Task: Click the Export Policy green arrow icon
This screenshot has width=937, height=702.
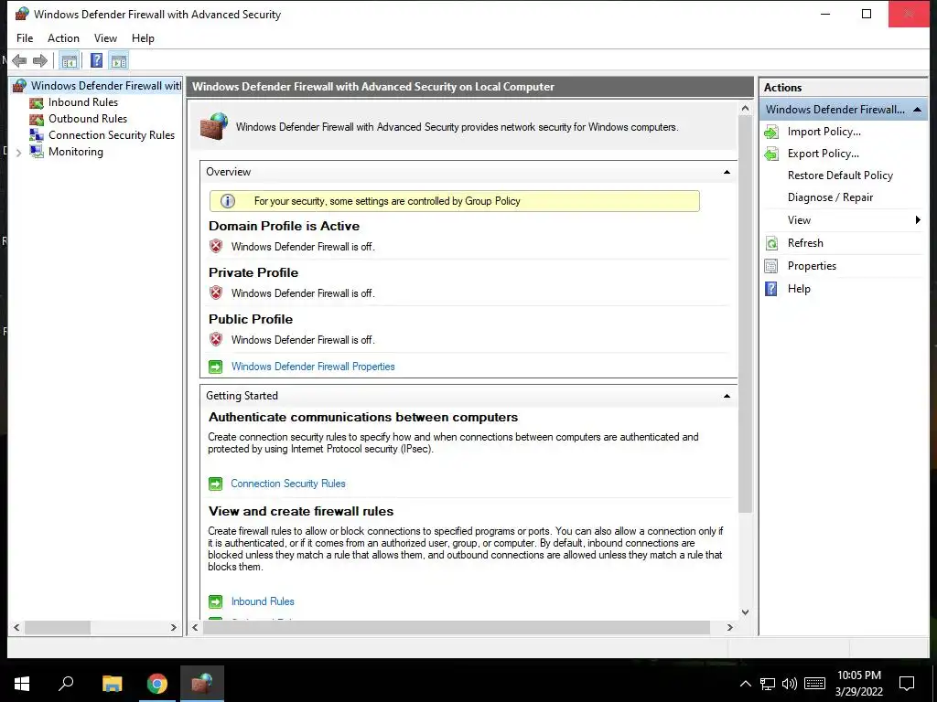Action: (771, 154)
